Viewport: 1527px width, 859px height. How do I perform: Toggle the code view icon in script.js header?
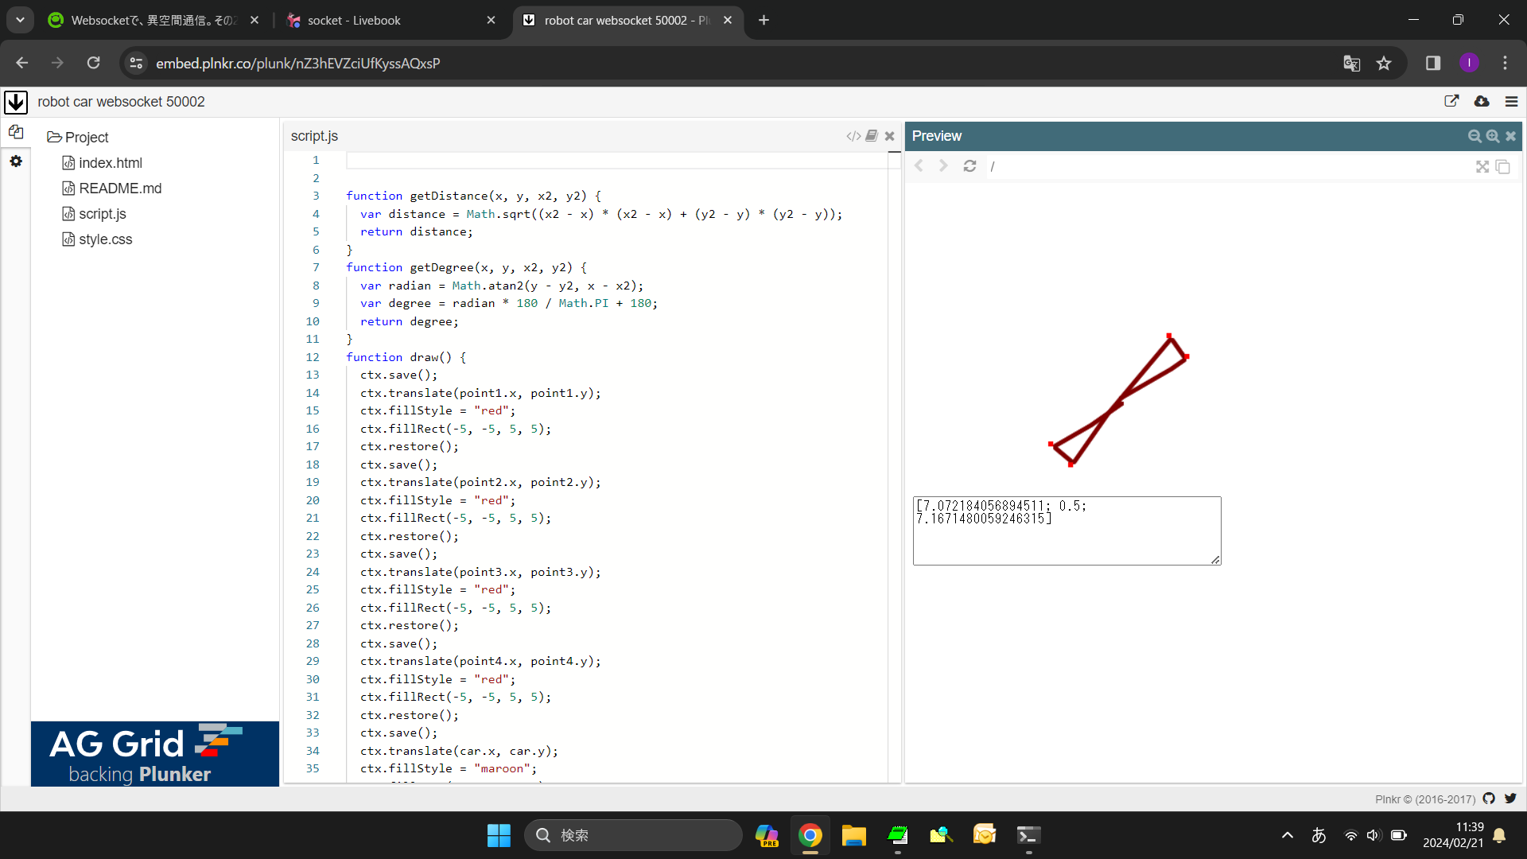853,136
